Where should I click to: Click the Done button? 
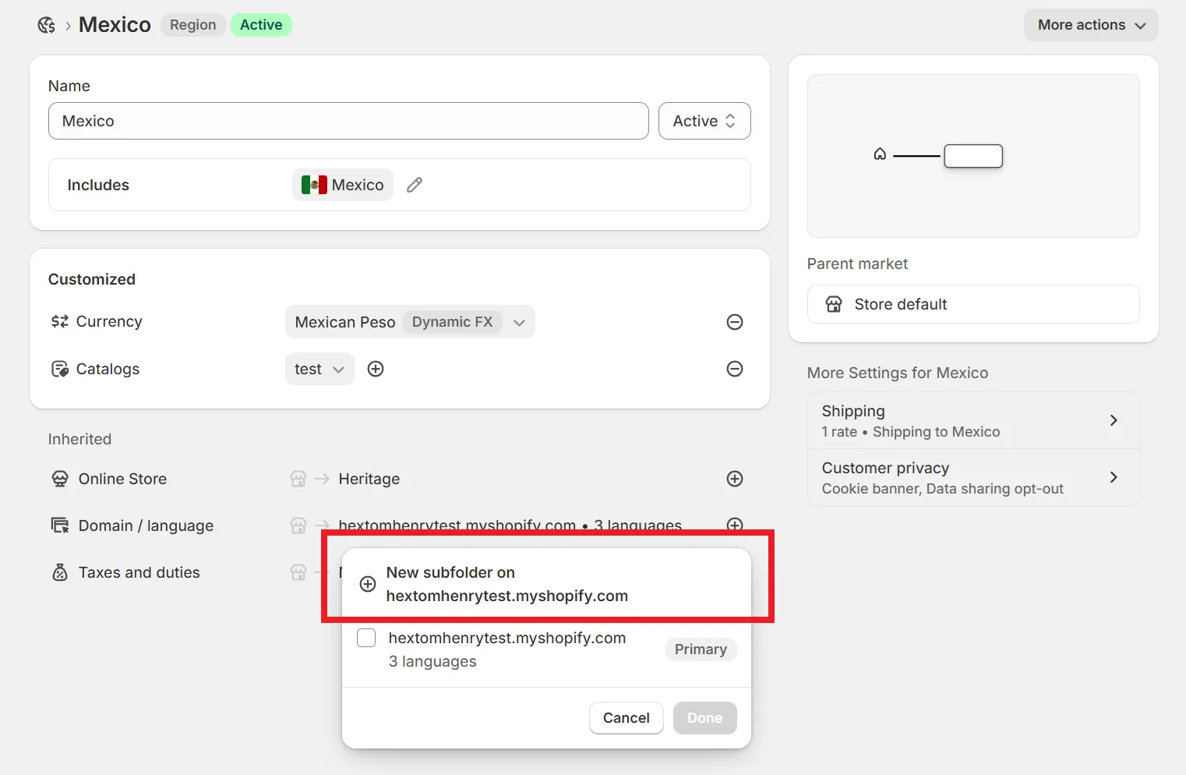point(705,718)
